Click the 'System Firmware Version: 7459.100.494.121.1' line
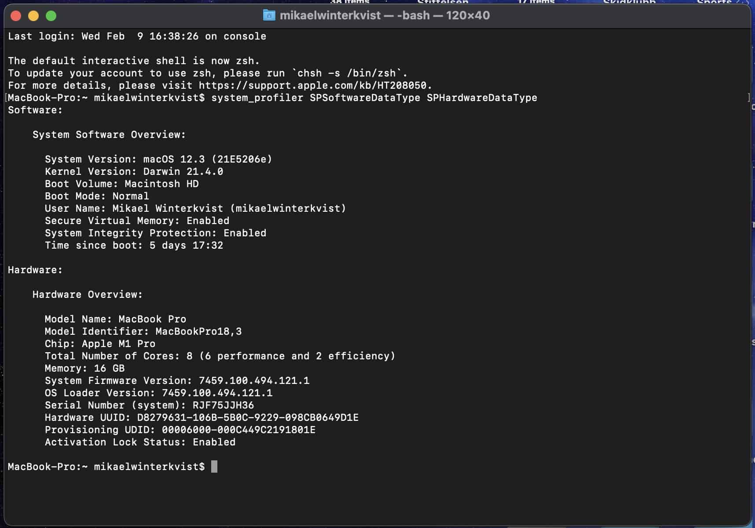Screen dimensions: 755x528 pyautogui.click(x=177, y=381)
